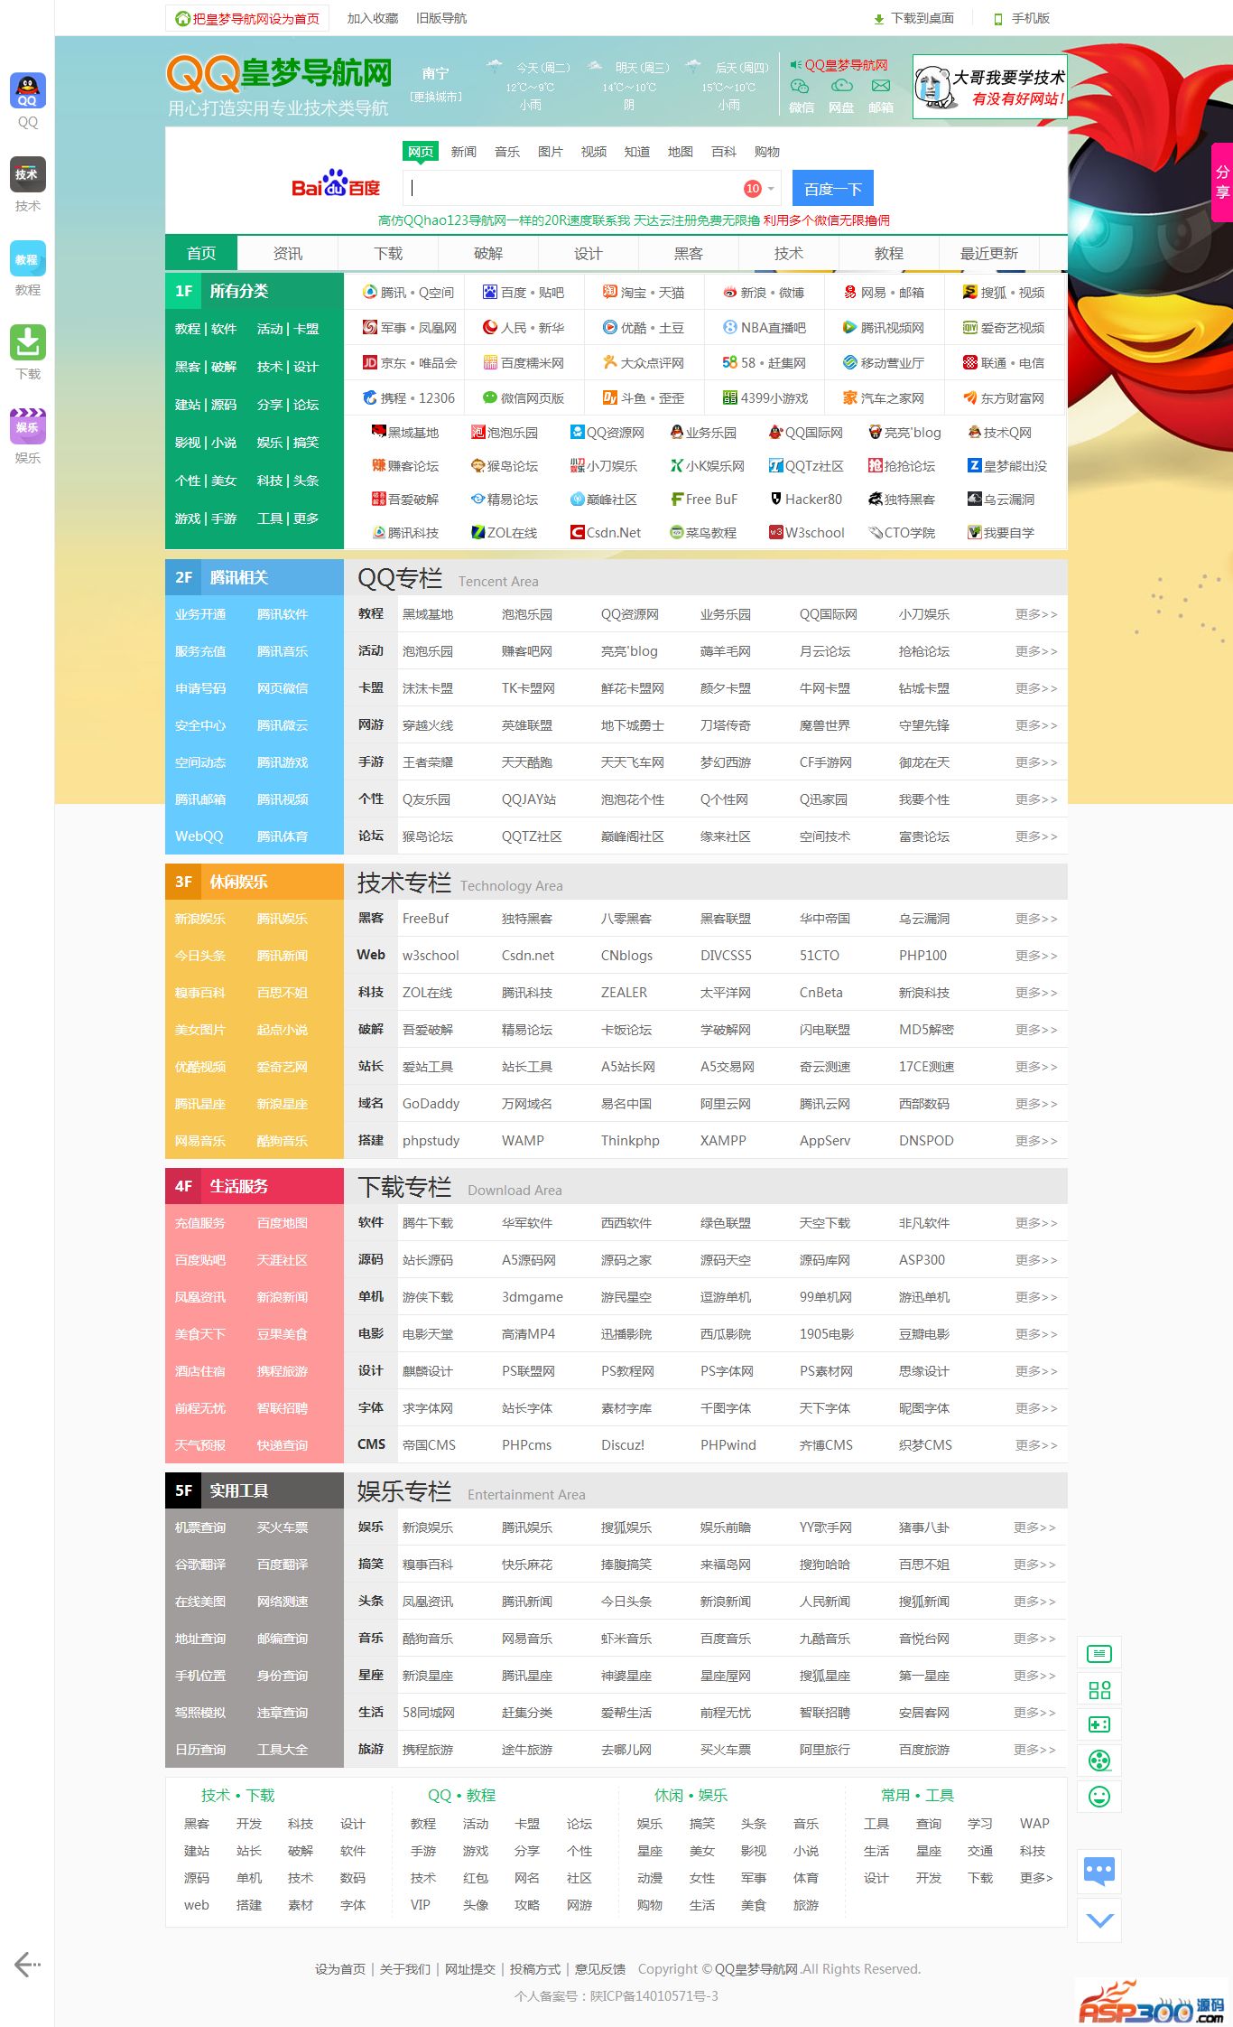Expand 更多>> in 旅游 row
This screenshot has width=1233, height=2027.
tap(1034, 1750)
